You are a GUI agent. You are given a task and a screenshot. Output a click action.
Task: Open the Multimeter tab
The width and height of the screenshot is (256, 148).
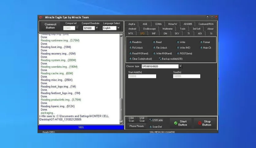[168, 29]
